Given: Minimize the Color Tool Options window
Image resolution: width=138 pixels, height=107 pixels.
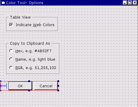Looking at the screenshot, I should [125, 3].
